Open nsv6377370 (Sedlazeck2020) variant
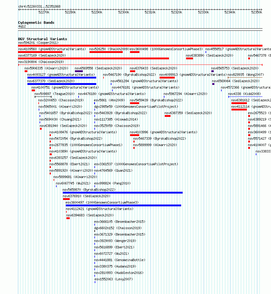This screenshot has width=271, height=294. [x=51, y=81]
